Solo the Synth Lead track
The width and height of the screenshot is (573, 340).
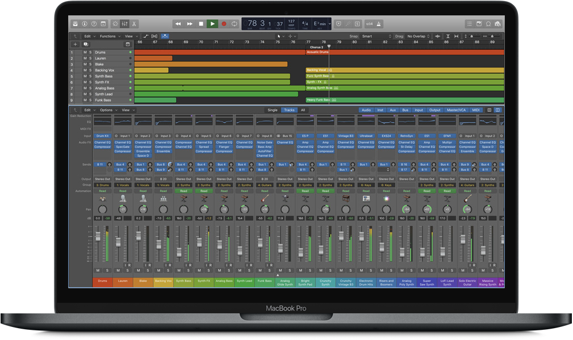90,94
